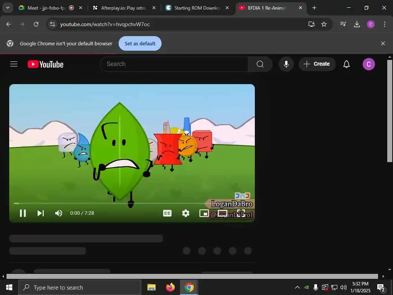This screenshot has height=295, width=393.
Task: Open Chrome media controls
Action: click(x=343, y=24)
